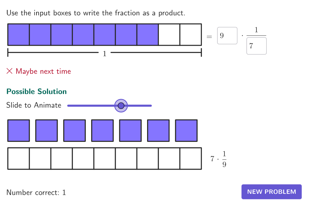Select the multiplier input box containing 9

[x=227, y=35]
